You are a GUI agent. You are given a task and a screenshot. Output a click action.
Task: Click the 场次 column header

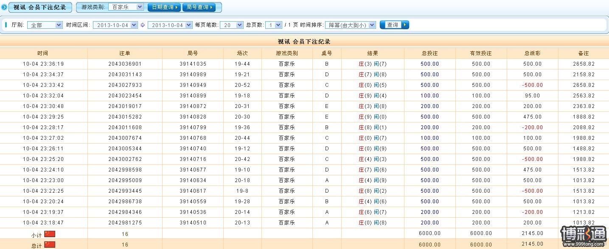click(242, 53)
